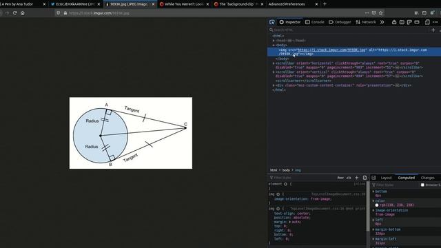This screenshot has height=248, width=441.
Task: Open a new browser tab
Action: point(325,4)
